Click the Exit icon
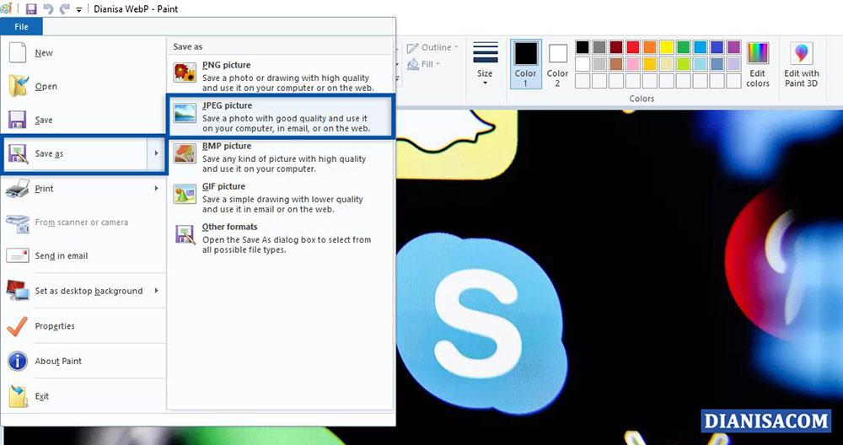The width and height of the screenshot is (843, 445). 18,397
